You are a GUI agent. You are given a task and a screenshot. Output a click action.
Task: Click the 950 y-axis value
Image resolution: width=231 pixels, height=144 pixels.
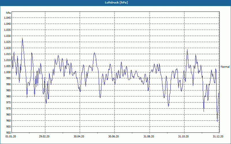[x=9, y=133]
